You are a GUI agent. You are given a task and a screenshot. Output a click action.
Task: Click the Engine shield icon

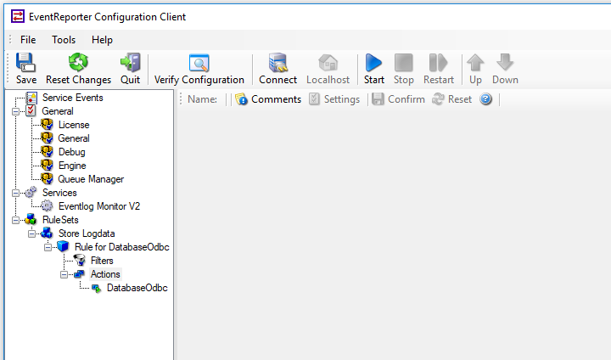click(48, 166)
